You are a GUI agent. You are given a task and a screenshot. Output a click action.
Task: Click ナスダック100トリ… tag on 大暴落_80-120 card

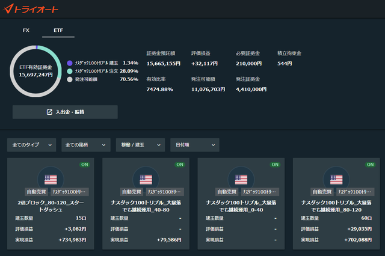click(356, 192)
